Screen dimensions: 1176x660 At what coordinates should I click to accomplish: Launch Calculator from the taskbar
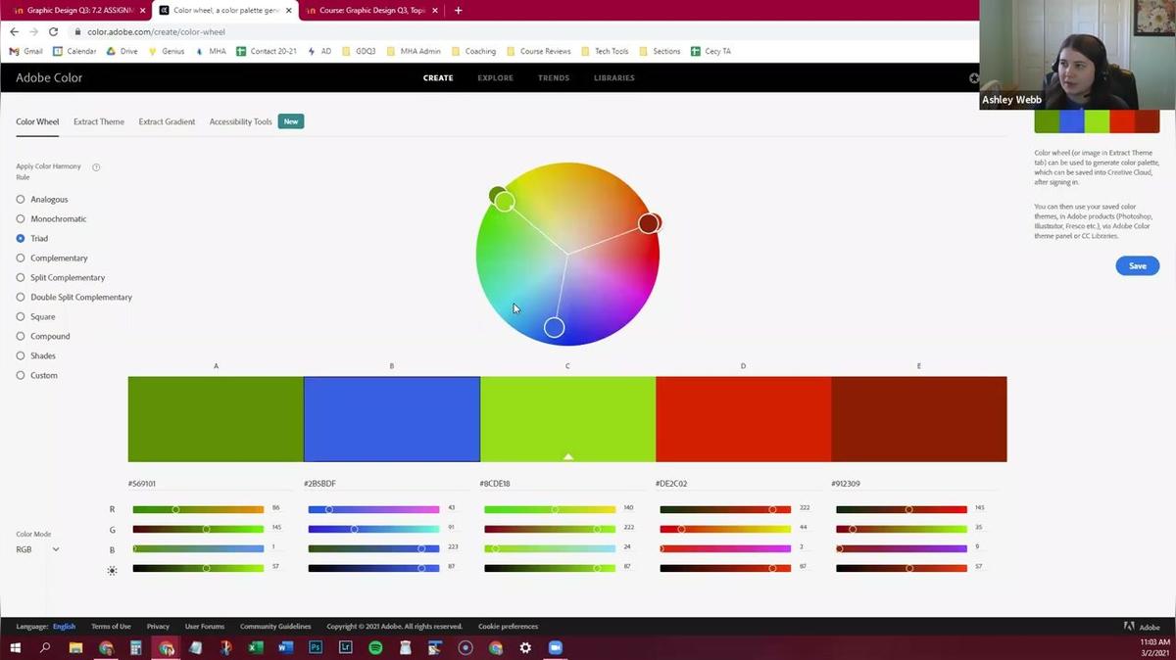point(135,647)
